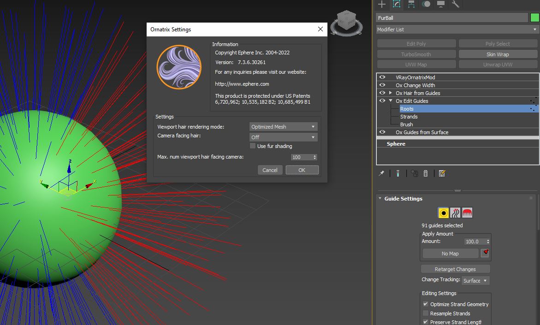Select the Strands edit mode icon

pyautogui.click(x=455, y=213)
